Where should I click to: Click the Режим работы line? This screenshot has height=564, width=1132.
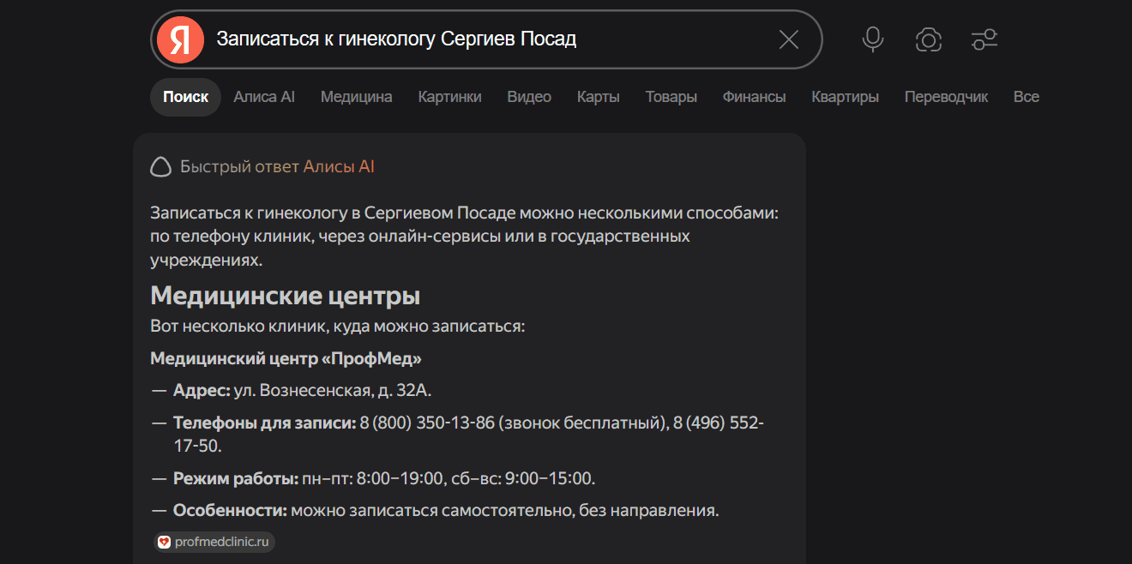tap(384, 478)
